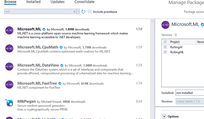This screenshot has width=204, height=119.
Task: Click the Microsoft.ML heading in details pane
Action: (185, 24)
